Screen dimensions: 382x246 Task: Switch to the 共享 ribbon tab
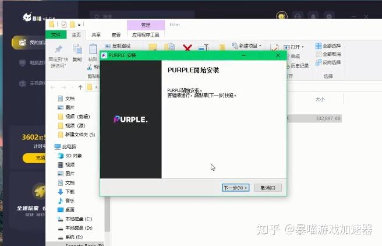point(96,35)
